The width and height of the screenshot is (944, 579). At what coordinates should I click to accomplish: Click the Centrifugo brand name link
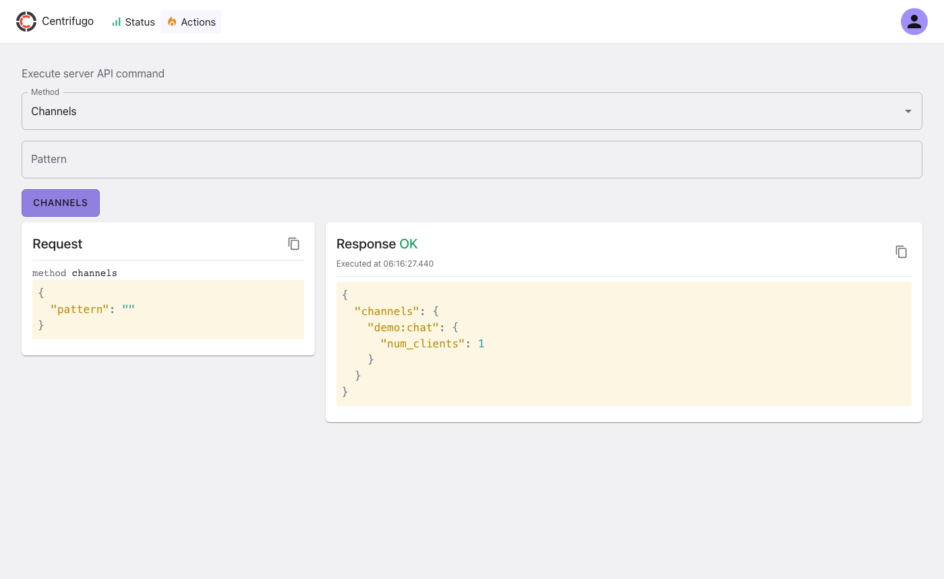(67, 22)
